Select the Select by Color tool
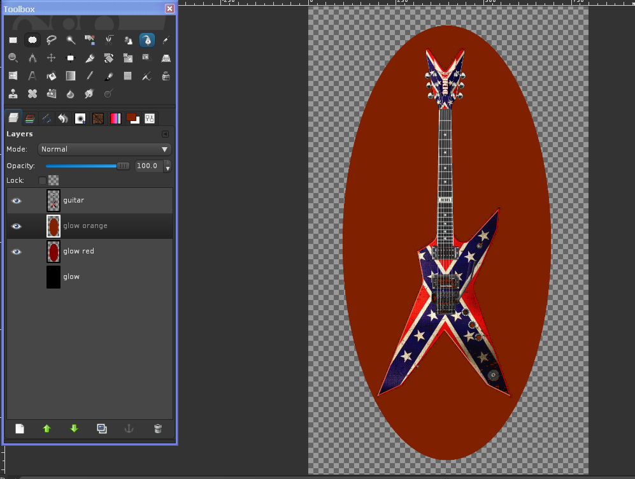Screen dimensions: 635x479 [90, 39]
